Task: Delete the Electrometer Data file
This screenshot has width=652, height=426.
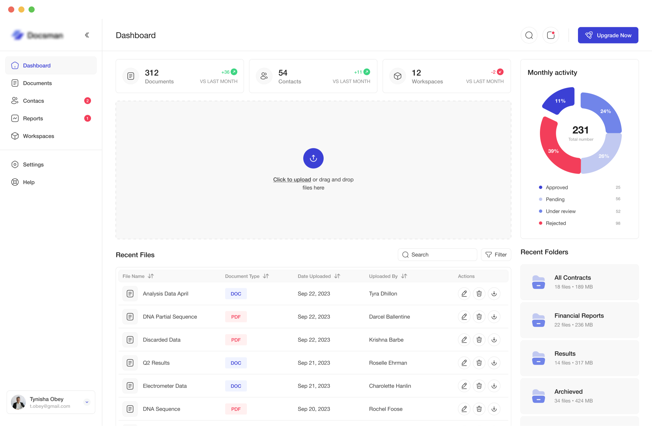Action: [479, 386]
